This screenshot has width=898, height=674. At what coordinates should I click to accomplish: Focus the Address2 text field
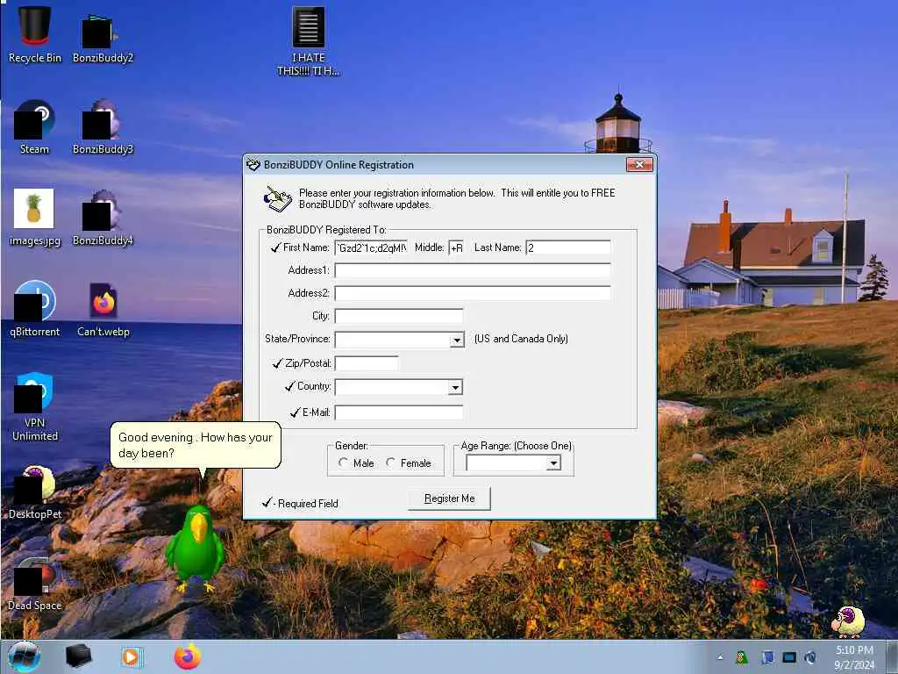click(473, 293)
